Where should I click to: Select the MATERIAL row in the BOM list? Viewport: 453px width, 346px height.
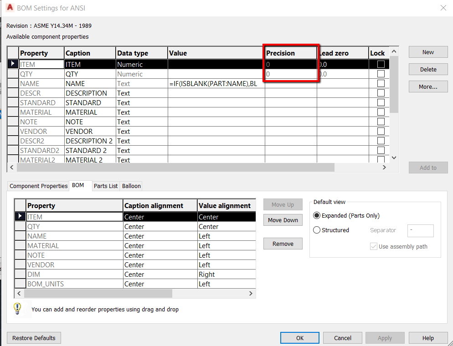(x=43, y=245)
